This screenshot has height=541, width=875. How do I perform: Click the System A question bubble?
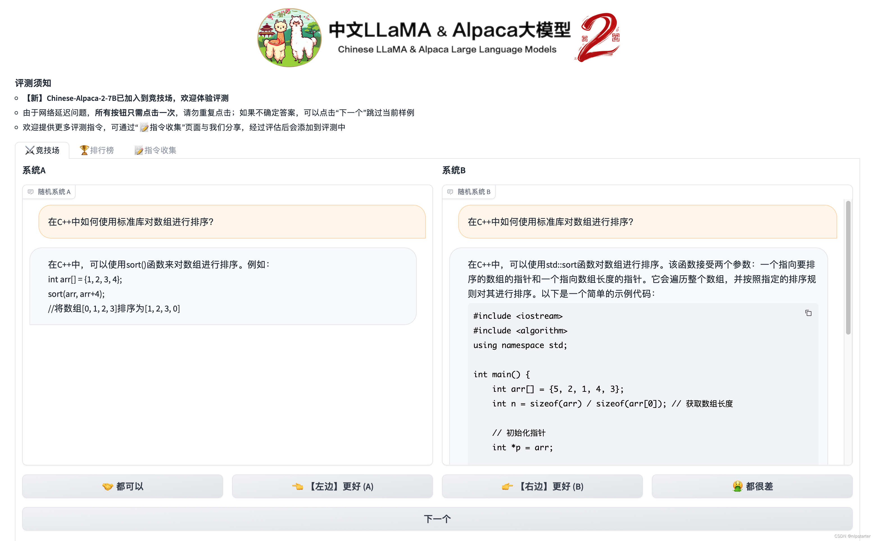coord(232,222)
